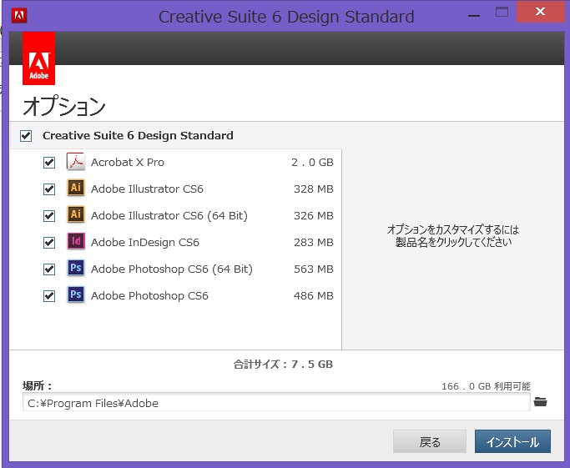Click the 場所 location label
This screenshot has width=570, height=468.
point(38,385)
